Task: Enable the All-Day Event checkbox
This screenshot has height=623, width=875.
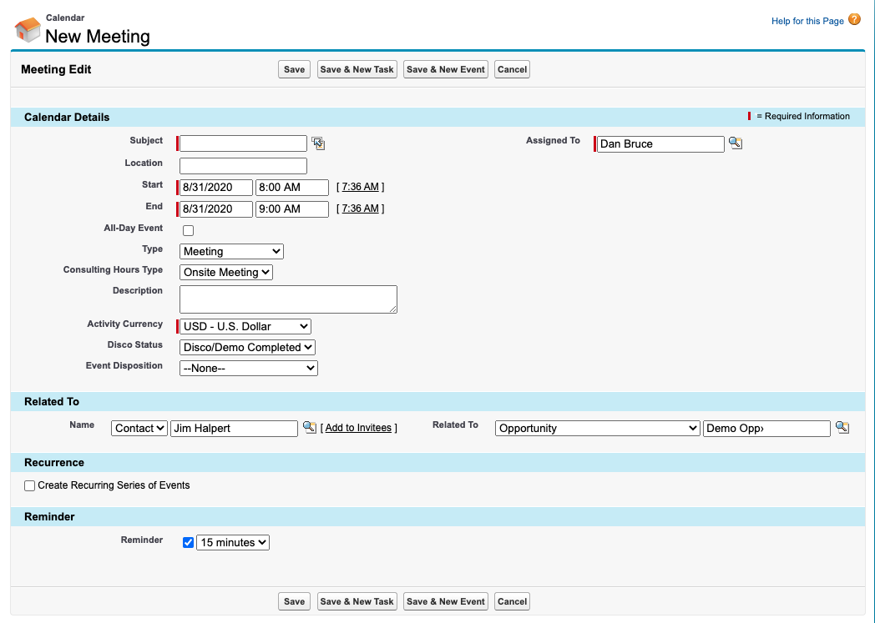Action: click(x=188, y=230)
